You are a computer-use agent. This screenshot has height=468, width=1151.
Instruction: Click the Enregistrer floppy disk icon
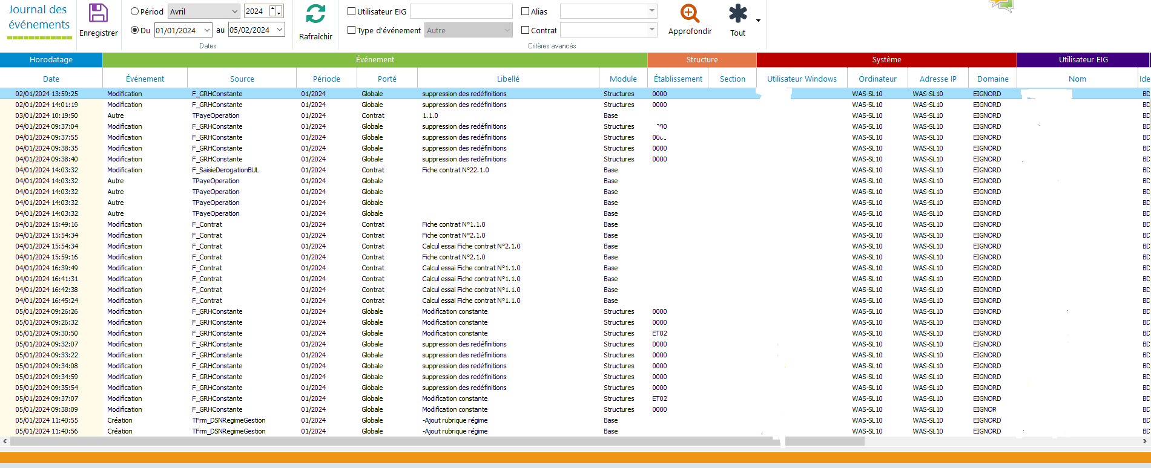98,13
